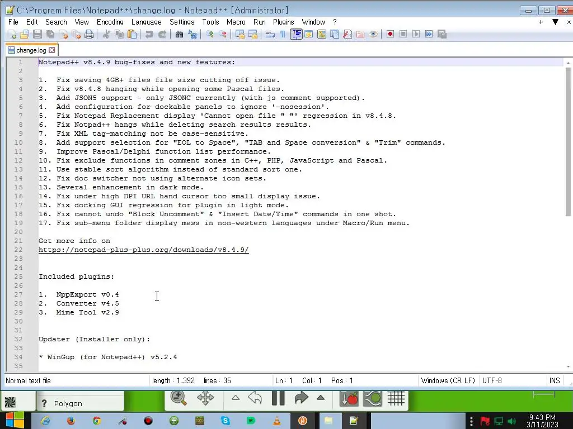Click the Pause button in bottom bar
Viewport: 573px width, 429px height.
(278, 398)
